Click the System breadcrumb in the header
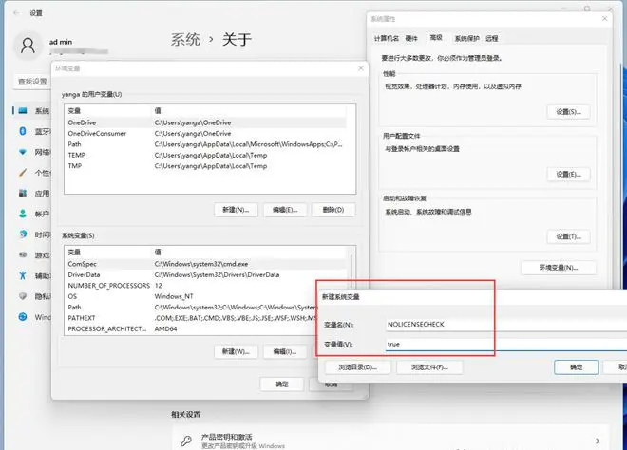 [185, 40]
